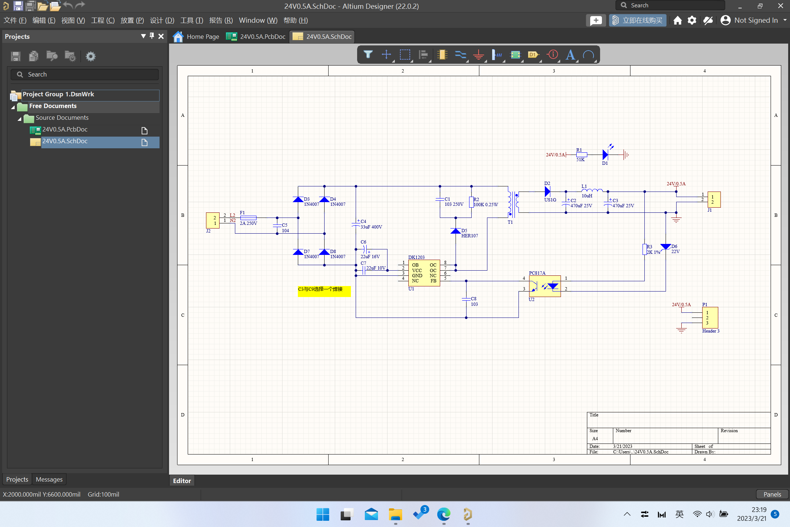The image size is (790, 527).
Task: Select 24V0.5A.SchDoc in project tree
Action: pos(65,141)
